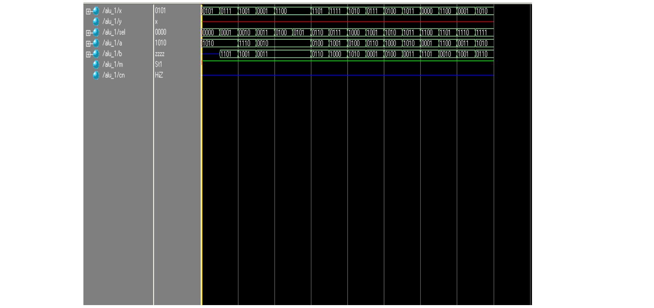The image size is (654, 308).
Task: Click the 'St1' value of signal m
Action: click(x=159, y=65)
